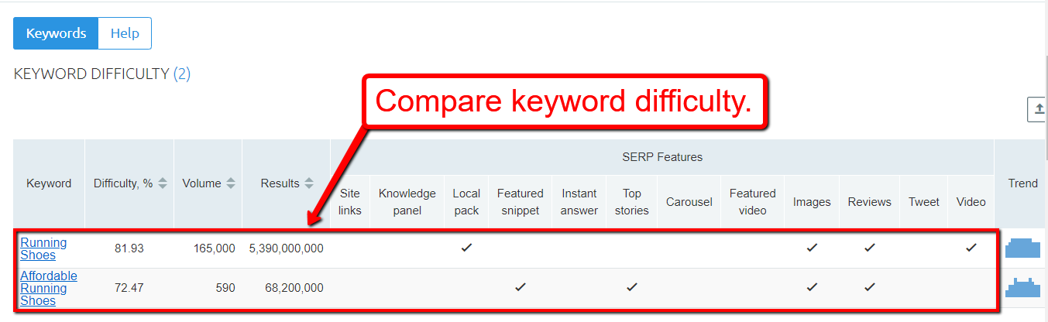
Task: Click the Featured video column header
Action: click(x=752, y=201)
